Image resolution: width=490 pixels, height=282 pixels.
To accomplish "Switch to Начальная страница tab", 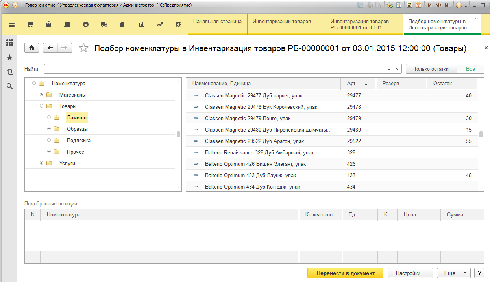I will point(217,24).
